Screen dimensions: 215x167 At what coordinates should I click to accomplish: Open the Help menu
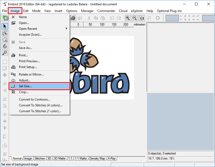150,11
